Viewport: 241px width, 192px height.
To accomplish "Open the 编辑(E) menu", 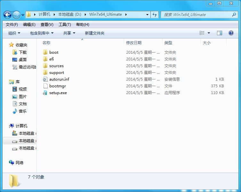I will tap(29, 25).
